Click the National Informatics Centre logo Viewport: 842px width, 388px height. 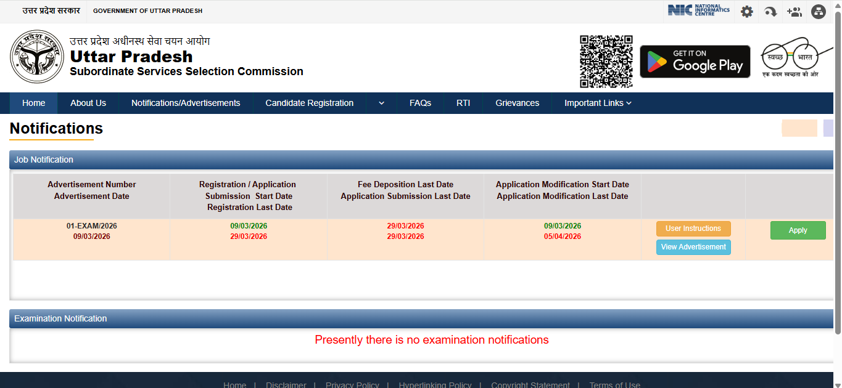pos(698,10)
